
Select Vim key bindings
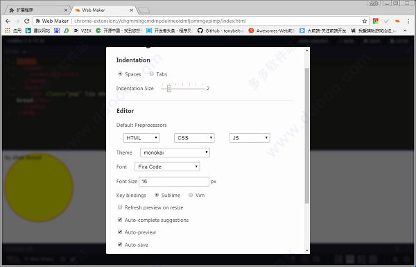tap(191, 195)
